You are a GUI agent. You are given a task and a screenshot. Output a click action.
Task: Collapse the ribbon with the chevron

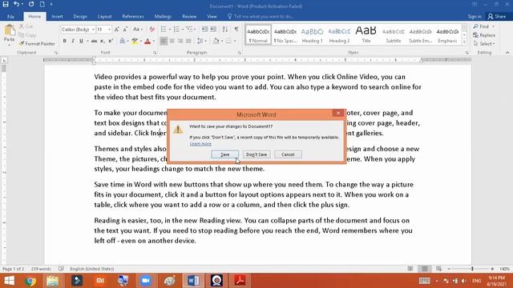click(507, 53)
